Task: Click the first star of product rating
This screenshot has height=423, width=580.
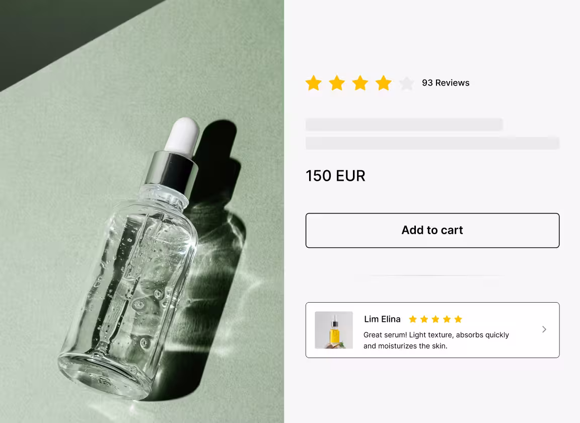Action: 313,83
